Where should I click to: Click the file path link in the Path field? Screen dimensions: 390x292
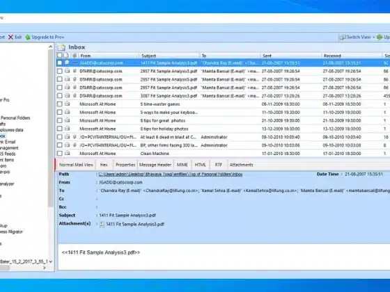tap(171, 175)
